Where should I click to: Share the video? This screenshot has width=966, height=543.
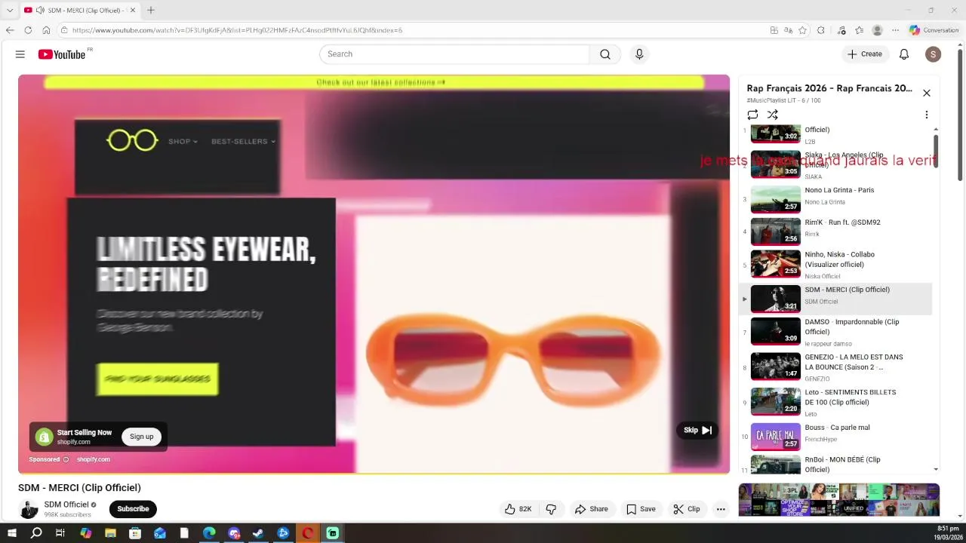pos(592,509)
